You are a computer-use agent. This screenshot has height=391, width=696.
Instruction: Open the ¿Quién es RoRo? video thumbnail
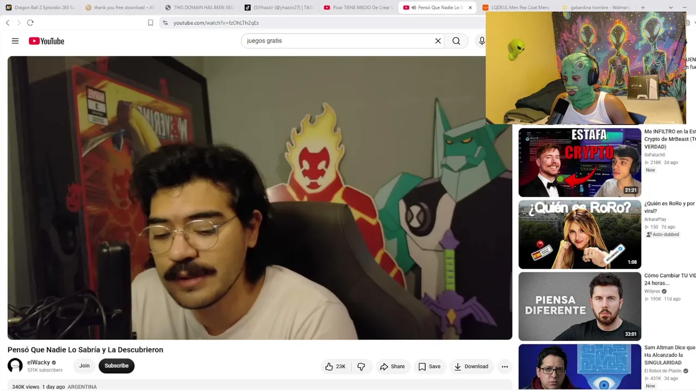(x=580, y=235)
